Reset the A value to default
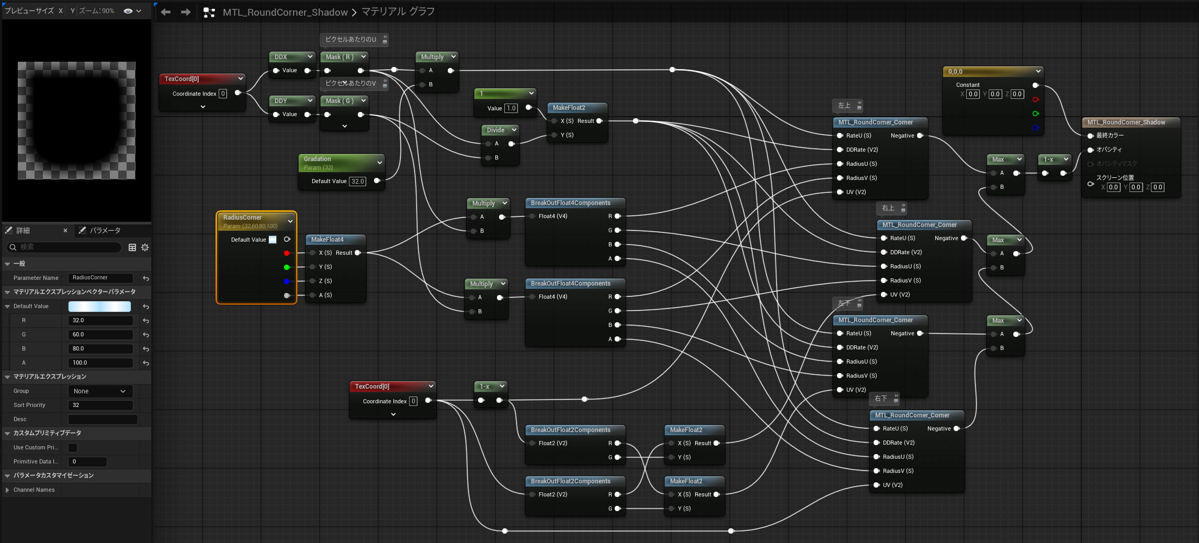Viewport: 1199px width, 543px height. tap(146, 363)
